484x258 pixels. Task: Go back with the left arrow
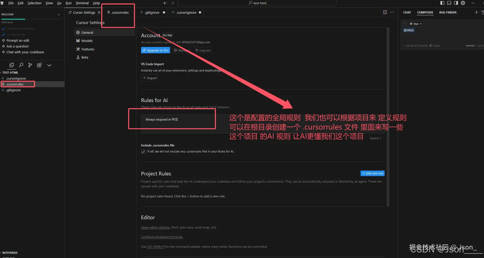pos(165,3)
